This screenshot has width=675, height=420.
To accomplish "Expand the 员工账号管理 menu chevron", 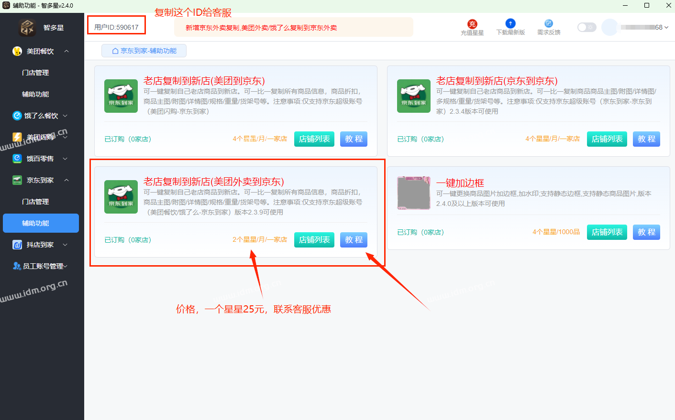I will tap(66, 266).
